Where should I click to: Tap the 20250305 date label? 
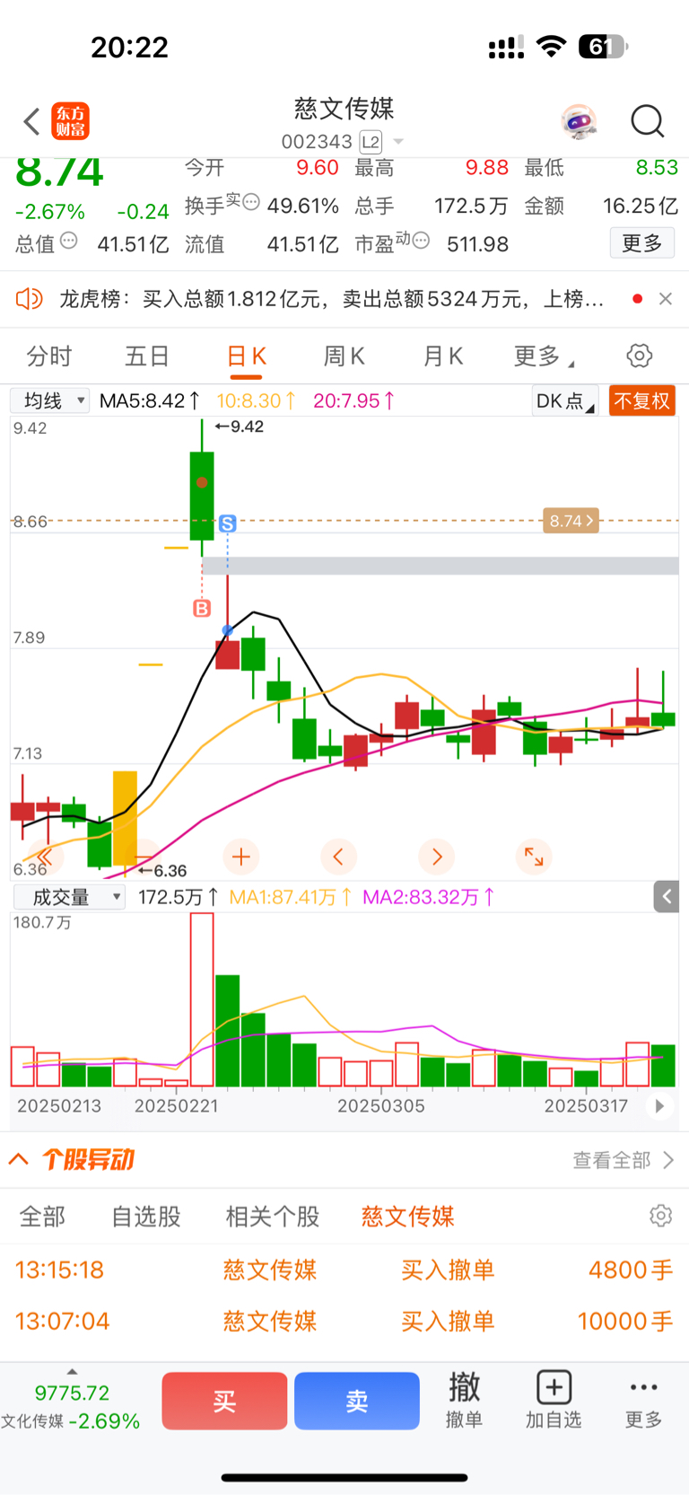(380, 1106)
